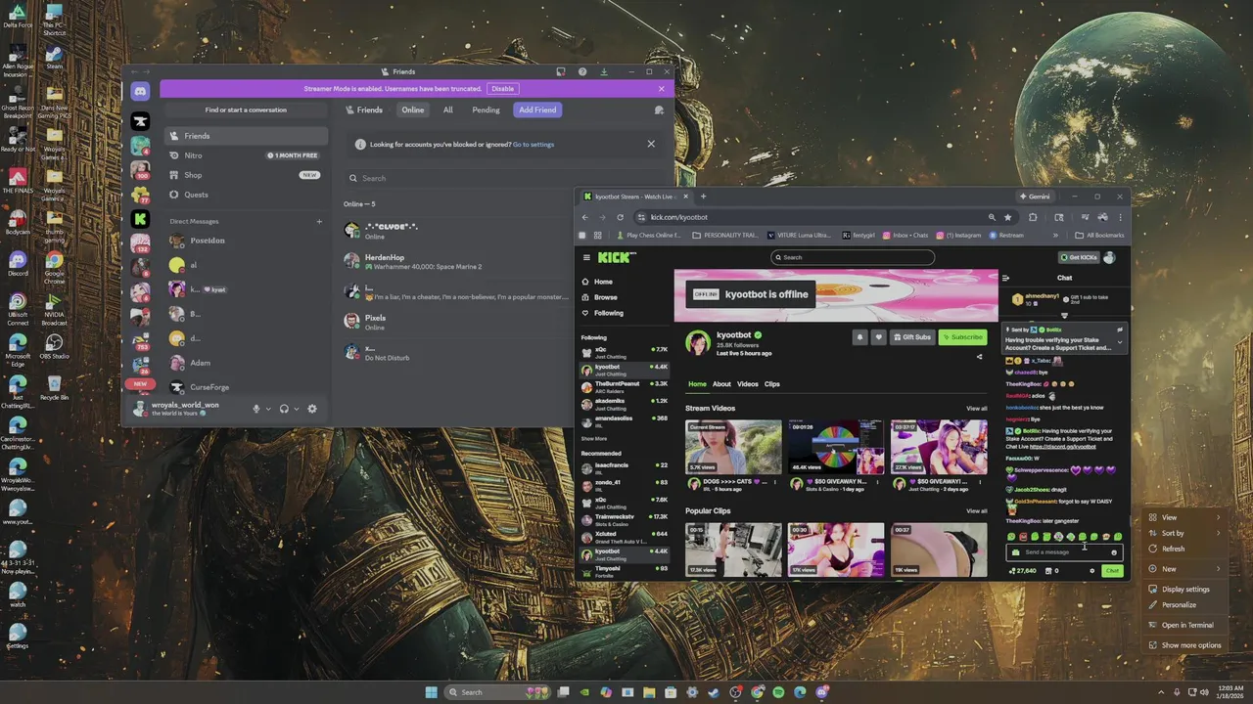Share kyootbot channel via share icon

click(979, 357)
